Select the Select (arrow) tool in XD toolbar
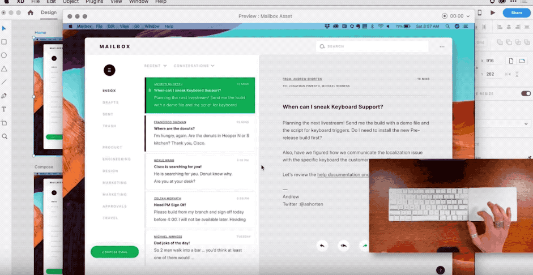This screenshot has height=275, width=533. coord(4,28)
